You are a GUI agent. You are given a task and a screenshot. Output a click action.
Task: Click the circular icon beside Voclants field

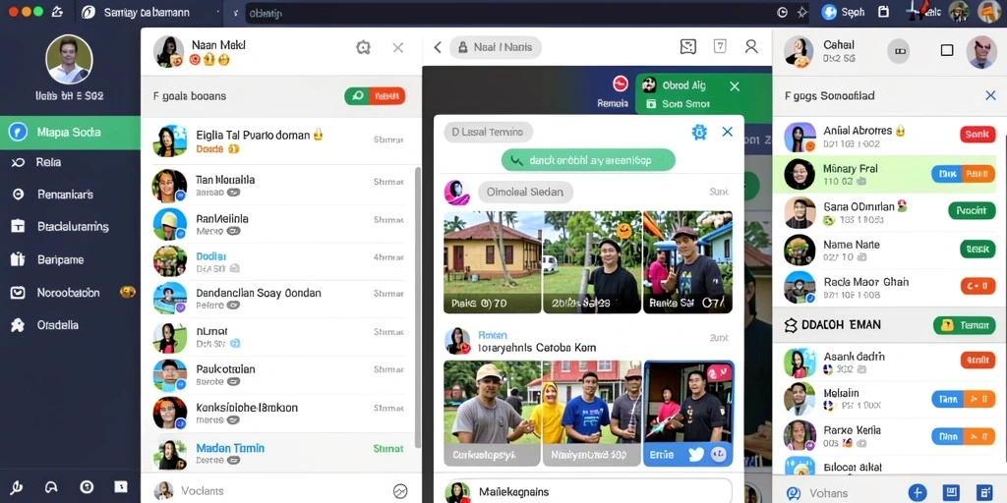click(400, 491)
